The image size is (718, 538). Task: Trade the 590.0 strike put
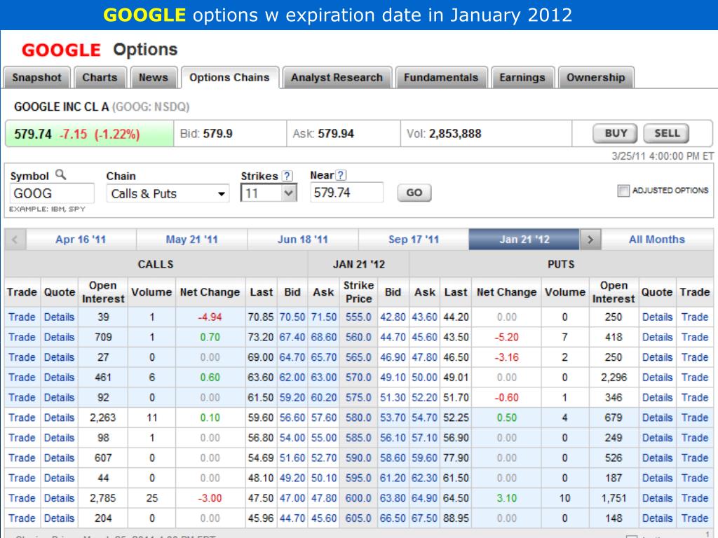pyautogui.click(x=695, y=458)
